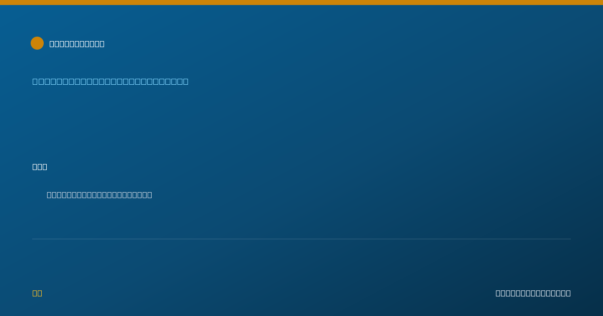Click first character of the indented gray line

tap(49, 195)
